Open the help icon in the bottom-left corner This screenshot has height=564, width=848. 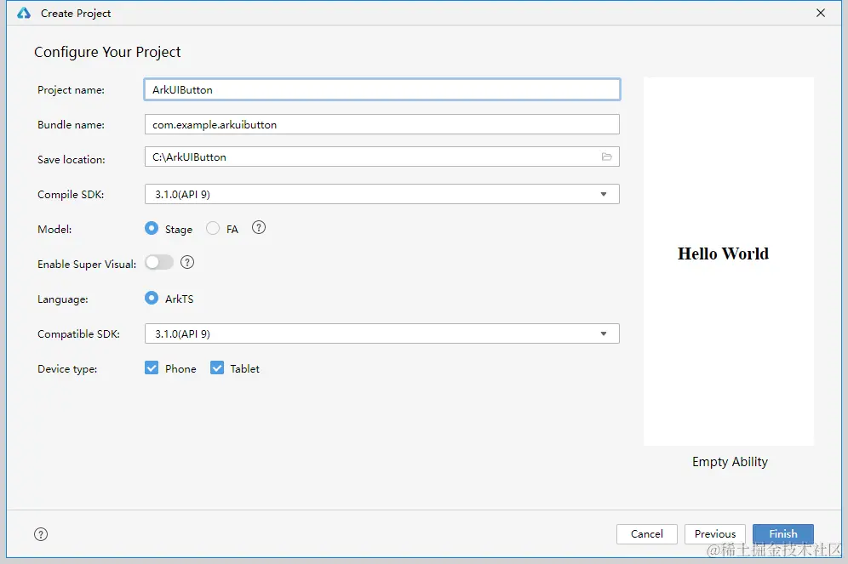(x=41, y=534)
